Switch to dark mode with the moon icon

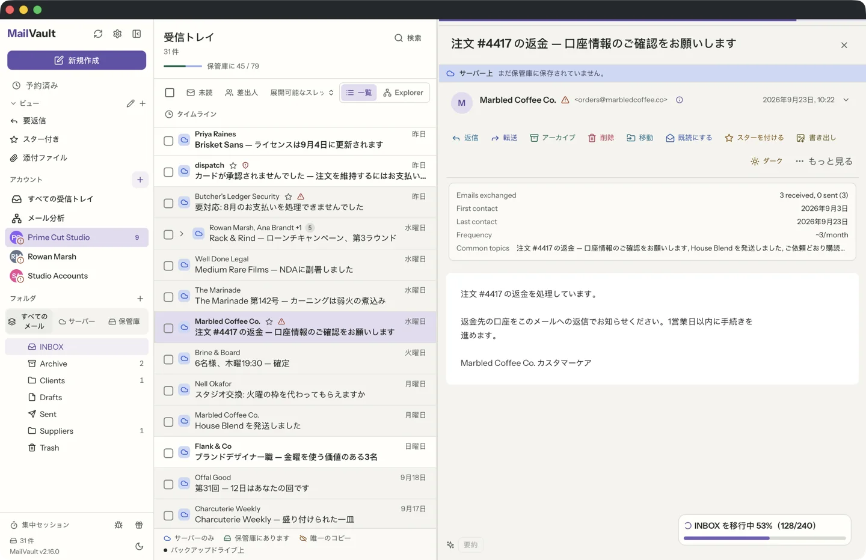pyautogui.click(x=139, y=546)
